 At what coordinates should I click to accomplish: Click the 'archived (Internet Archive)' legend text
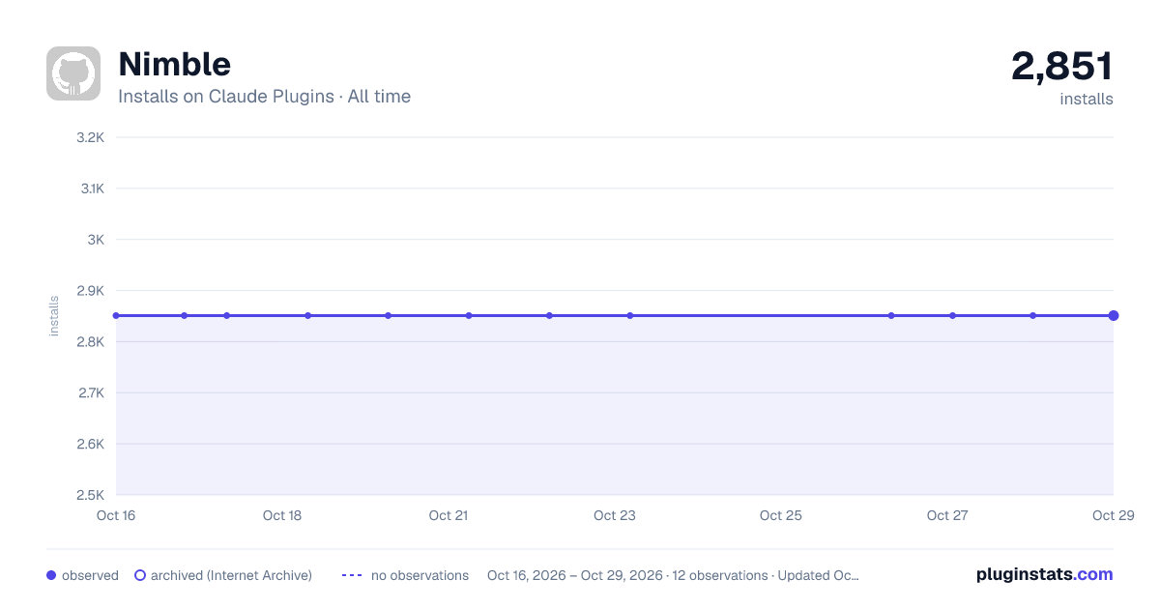pos(231,575)
